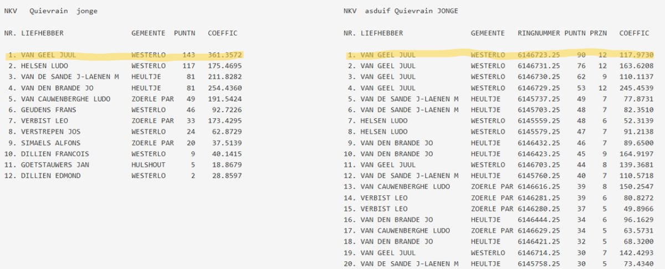665x269 pixels.
Task: Click the "NKV asduif Quievrain JONGE" title
Action: pos(401,11)
